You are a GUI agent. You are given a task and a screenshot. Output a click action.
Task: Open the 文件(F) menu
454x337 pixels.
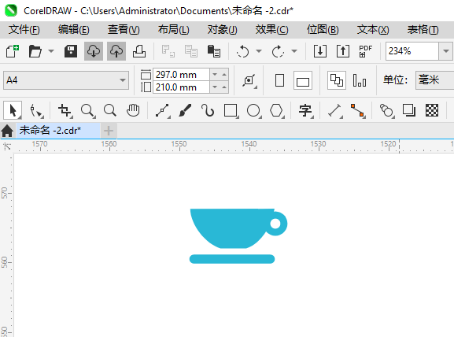[x=24, y=30]
